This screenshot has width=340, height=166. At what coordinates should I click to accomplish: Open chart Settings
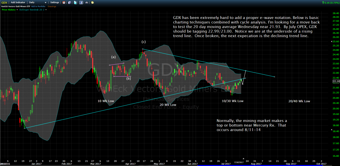[x=55, y=2]
